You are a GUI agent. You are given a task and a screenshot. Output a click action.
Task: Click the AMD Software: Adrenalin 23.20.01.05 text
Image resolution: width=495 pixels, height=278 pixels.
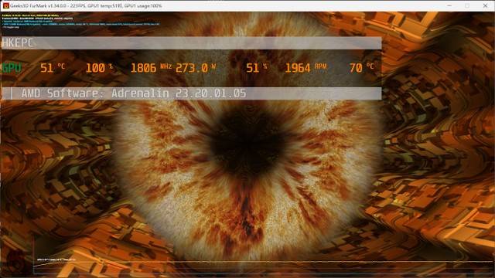[x=134, y=93]
